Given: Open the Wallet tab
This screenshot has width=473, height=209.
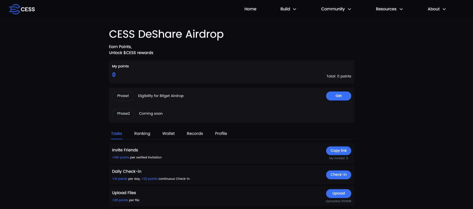Looking at the screenshot, I should [x=169, y=133].
